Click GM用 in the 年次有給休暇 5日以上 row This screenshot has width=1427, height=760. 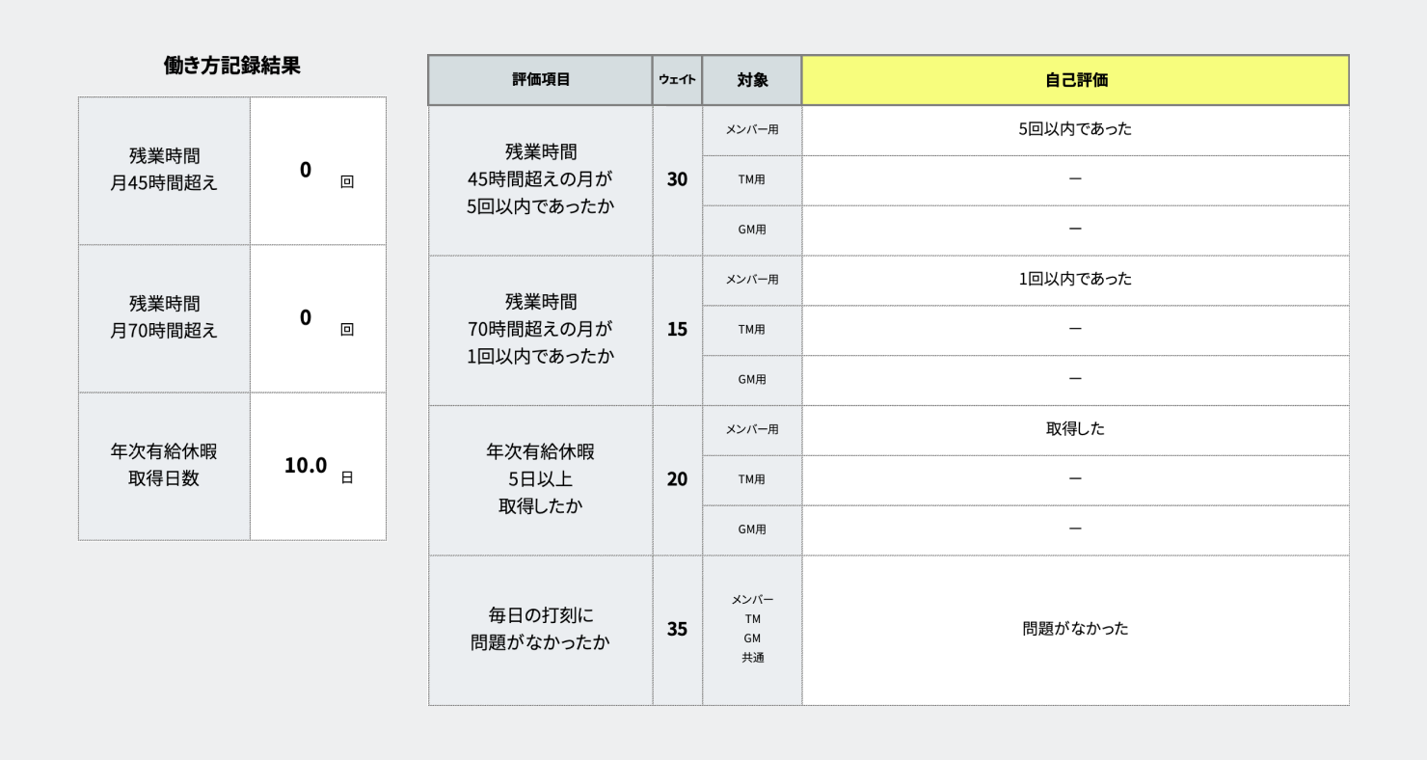pos(752,529)
